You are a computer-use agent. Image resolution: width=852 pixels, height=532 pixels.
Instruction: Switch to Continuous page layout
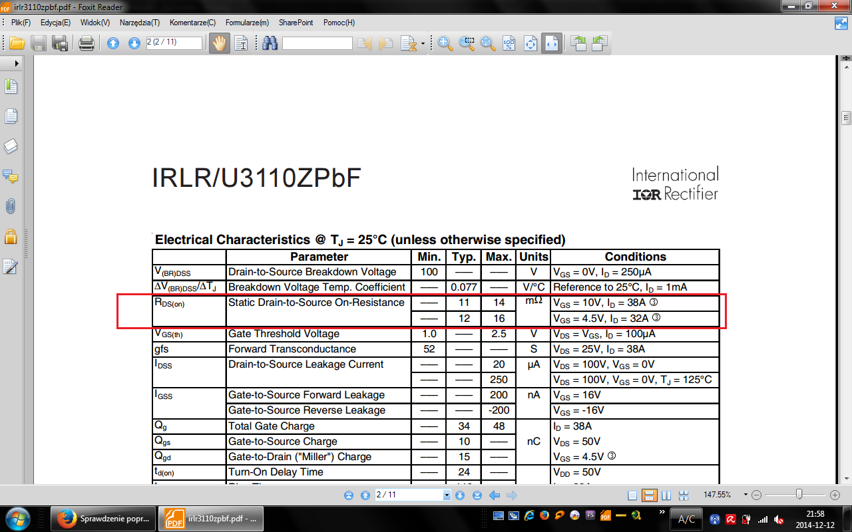click(x=649, y=495)
